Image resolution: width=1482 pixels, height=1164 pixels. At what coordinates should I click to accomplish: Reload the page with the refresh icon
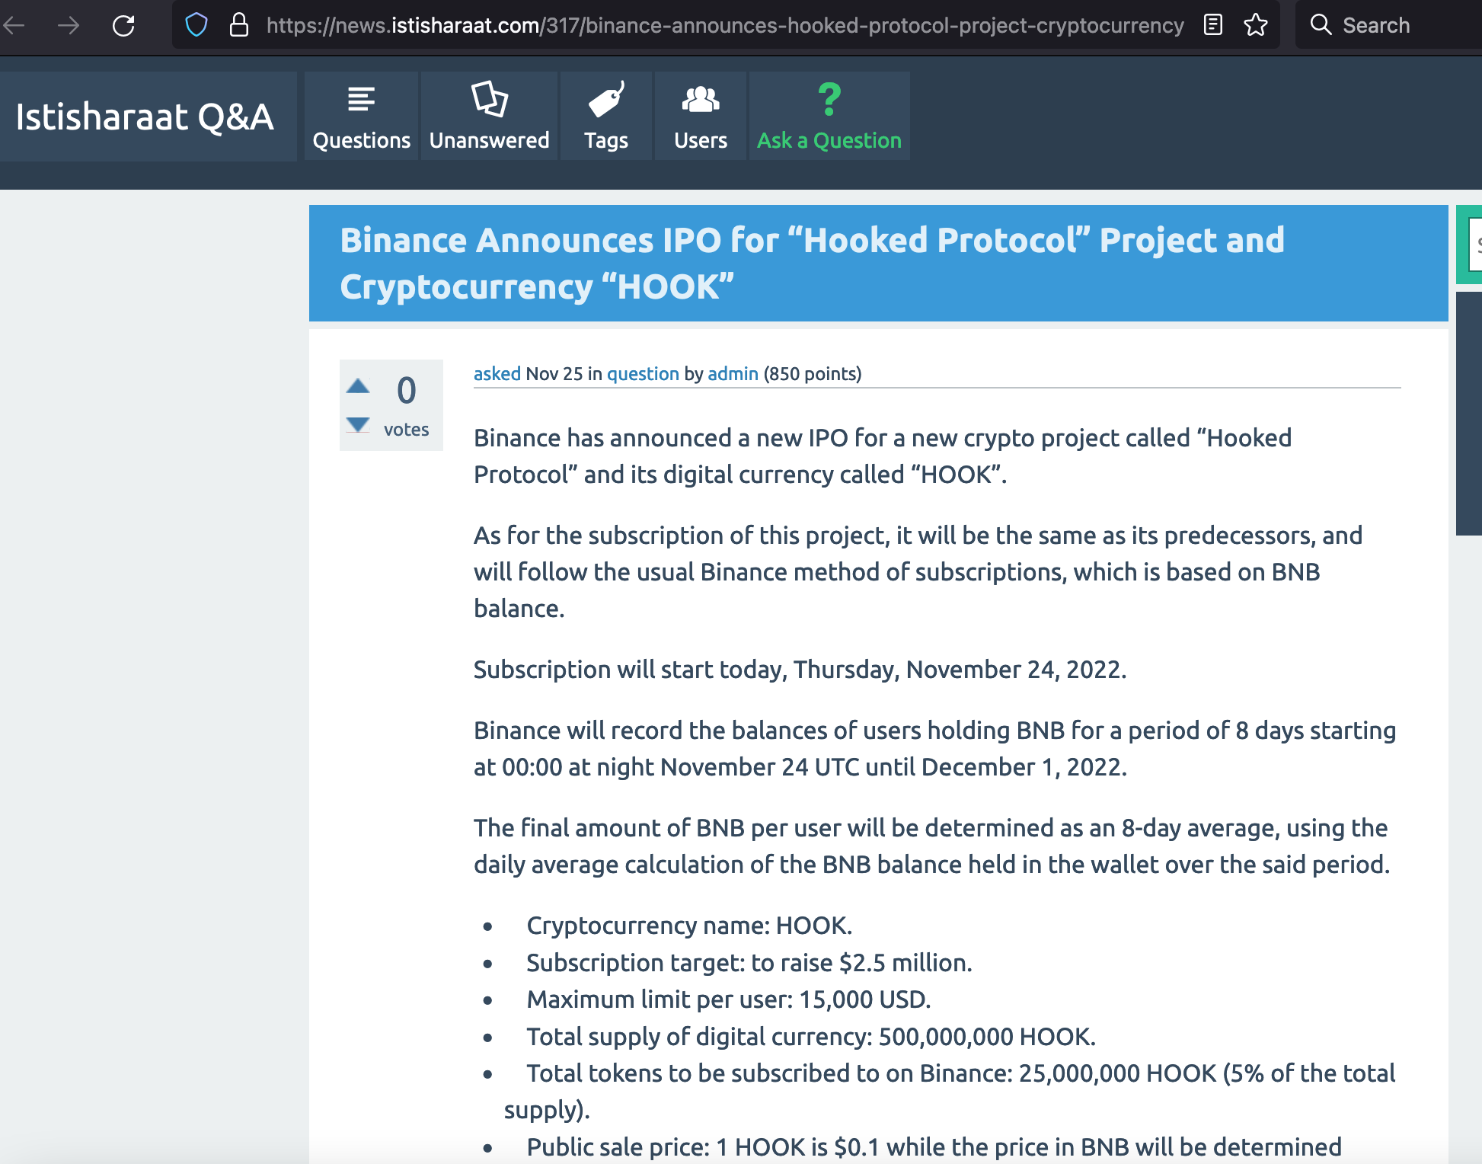click(123, 26)
